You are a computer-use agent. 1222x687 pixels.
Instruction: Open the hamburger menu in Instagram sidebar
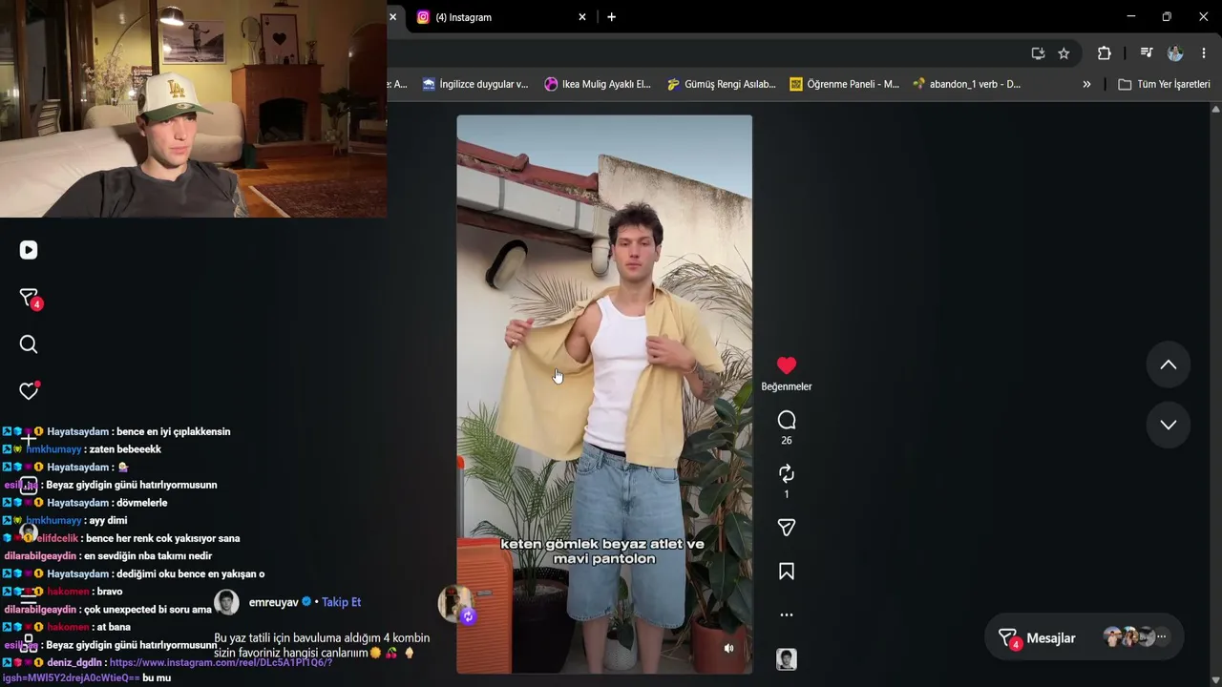[x=29, y=601]
